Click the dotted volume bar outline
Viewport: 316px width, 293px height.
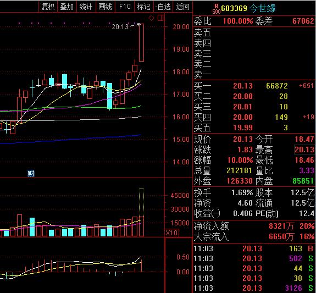tap(141, 203)
